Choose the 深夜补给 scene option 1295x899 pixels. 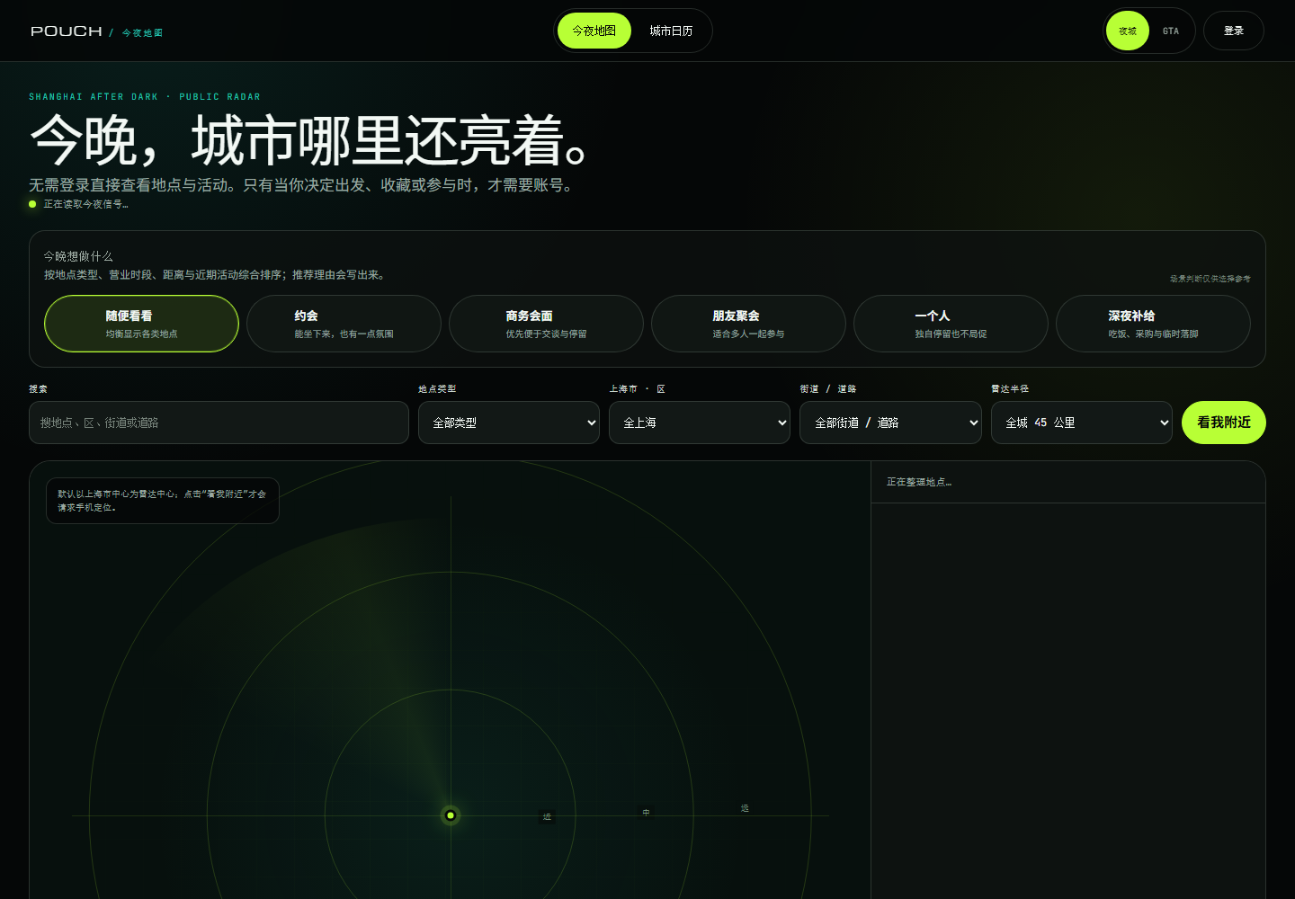pos(1153,324)
